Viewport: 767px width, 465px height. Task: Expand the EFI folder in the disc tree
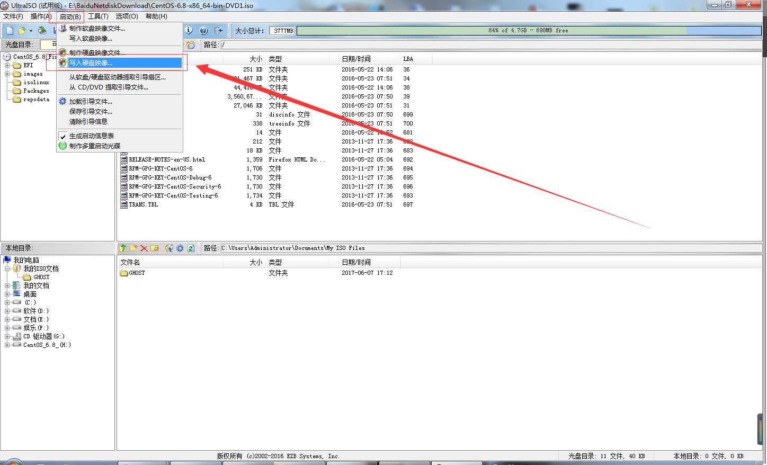pos(7,65)
